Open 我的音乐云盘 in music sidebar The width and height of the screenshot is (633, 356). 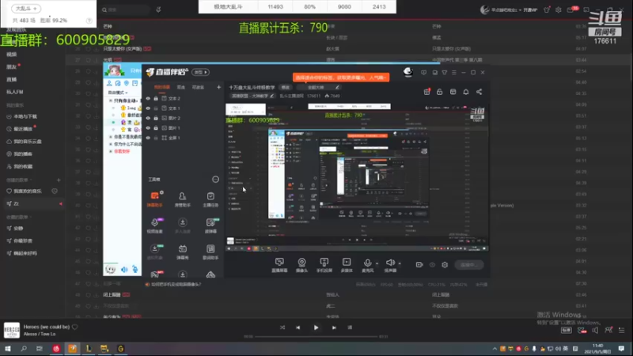[25, 142]
